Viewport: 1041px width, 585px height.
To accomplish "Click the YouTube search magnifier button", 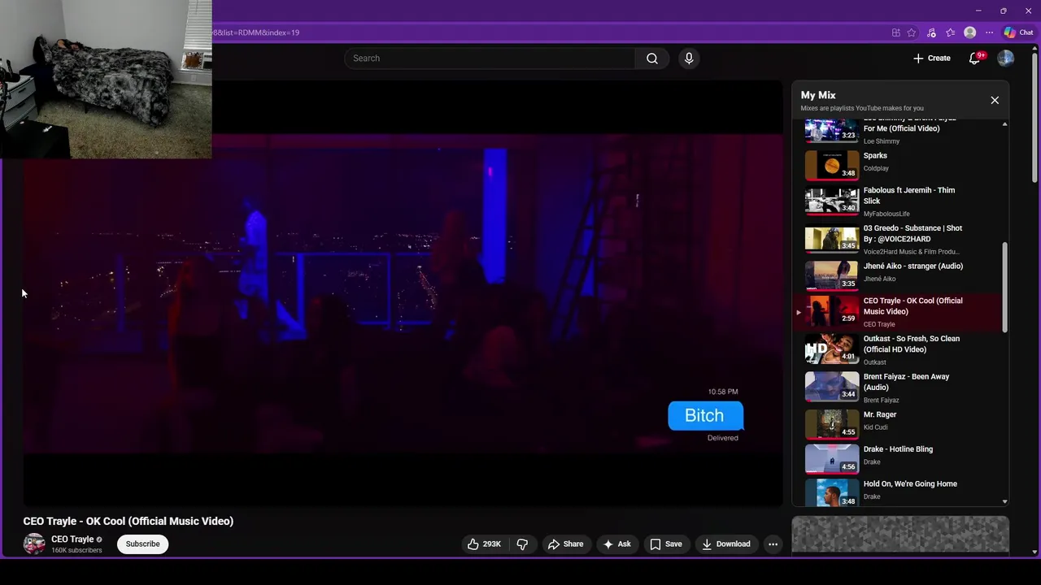I will (x=652, y=58).
